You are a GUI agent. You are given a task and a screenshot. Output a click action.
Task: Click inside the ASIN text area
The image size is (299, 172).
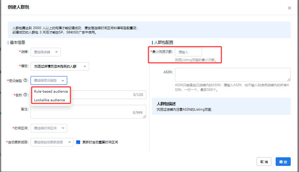point(233,75)
